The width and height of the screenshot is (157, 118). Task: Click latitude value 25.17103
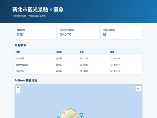click(84, 58)
